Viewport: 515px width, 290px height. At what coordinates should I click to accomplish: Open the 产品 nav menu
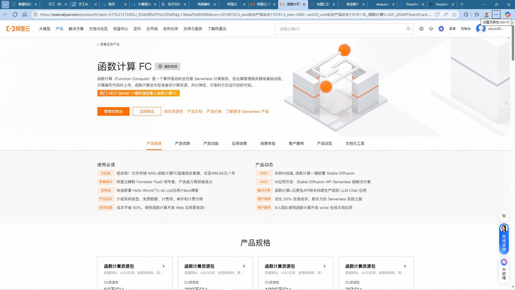59,29
